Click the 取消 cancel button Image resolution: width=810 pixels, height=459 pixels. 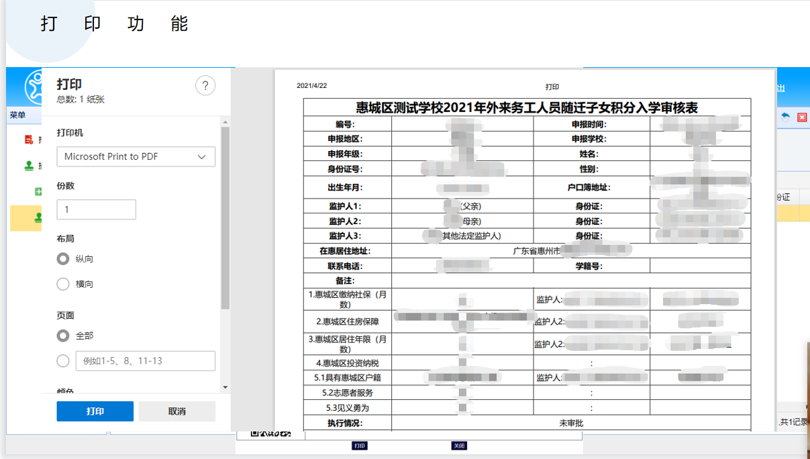tap(177, 411)
